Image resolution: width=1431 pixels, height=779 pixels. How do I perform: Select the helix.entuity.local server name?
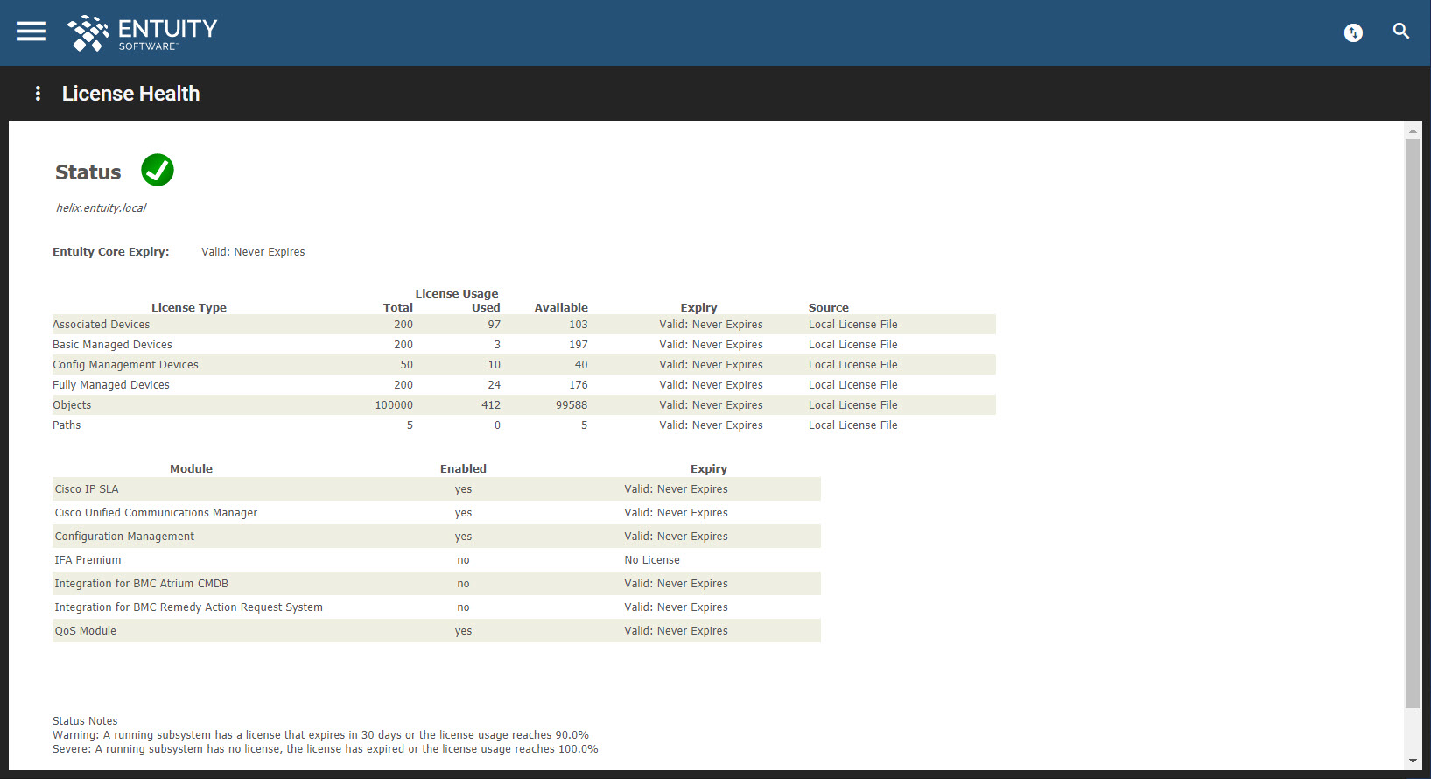[x=101, y=208]
